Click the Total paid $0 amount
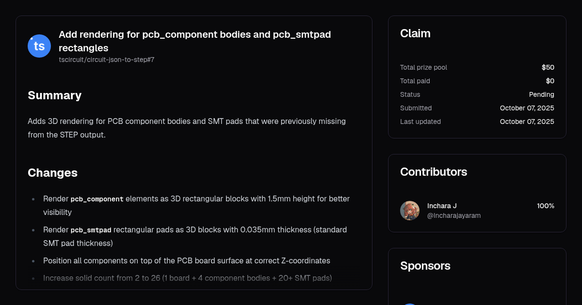The height and width of the screenshot is (305, 582). (550, 81)
